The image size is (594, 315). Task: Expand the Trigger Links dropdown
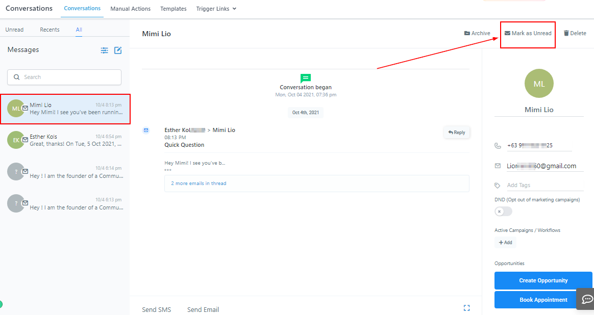click(x=216, y=9)
